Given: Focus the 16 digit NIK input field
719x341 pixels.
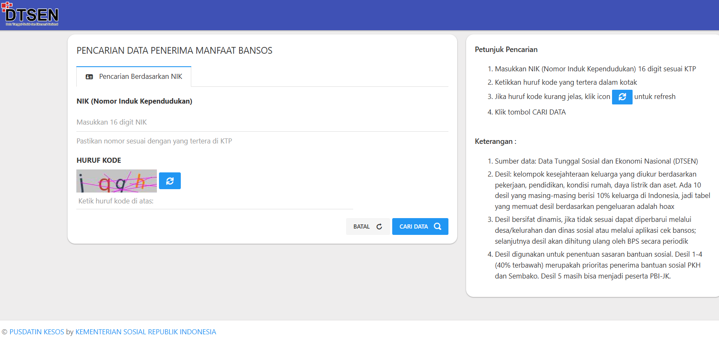Looking at the screenshot, I should [x=262, y=122].
